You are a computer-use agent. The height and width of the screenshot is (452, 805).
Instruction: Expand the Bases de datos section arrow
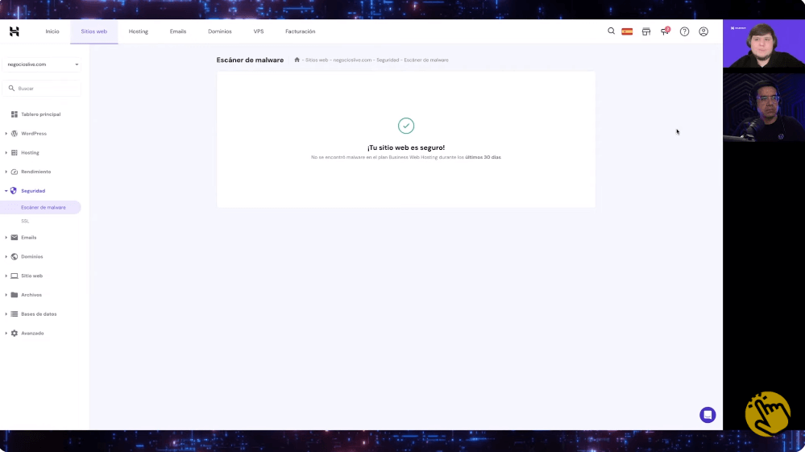[x=6, y=314]
